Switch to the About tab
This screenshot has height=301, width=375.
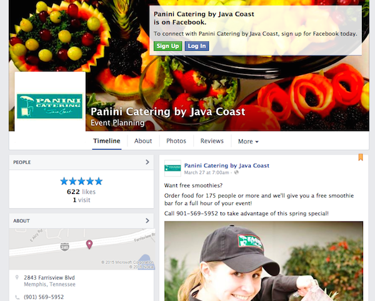coord(143,141)
